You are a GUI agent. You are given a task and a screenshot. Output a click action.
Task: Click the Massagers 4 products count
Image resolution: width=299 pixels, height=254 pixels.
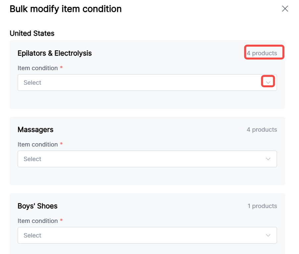262,130
